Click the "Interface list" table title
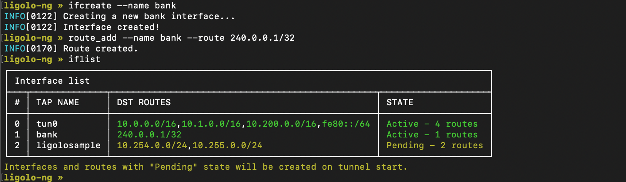626x182 pixels. 52,81
